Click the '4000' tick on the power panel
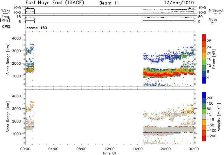This screenshot has height=155, width=224. click(x=16, y=38)
